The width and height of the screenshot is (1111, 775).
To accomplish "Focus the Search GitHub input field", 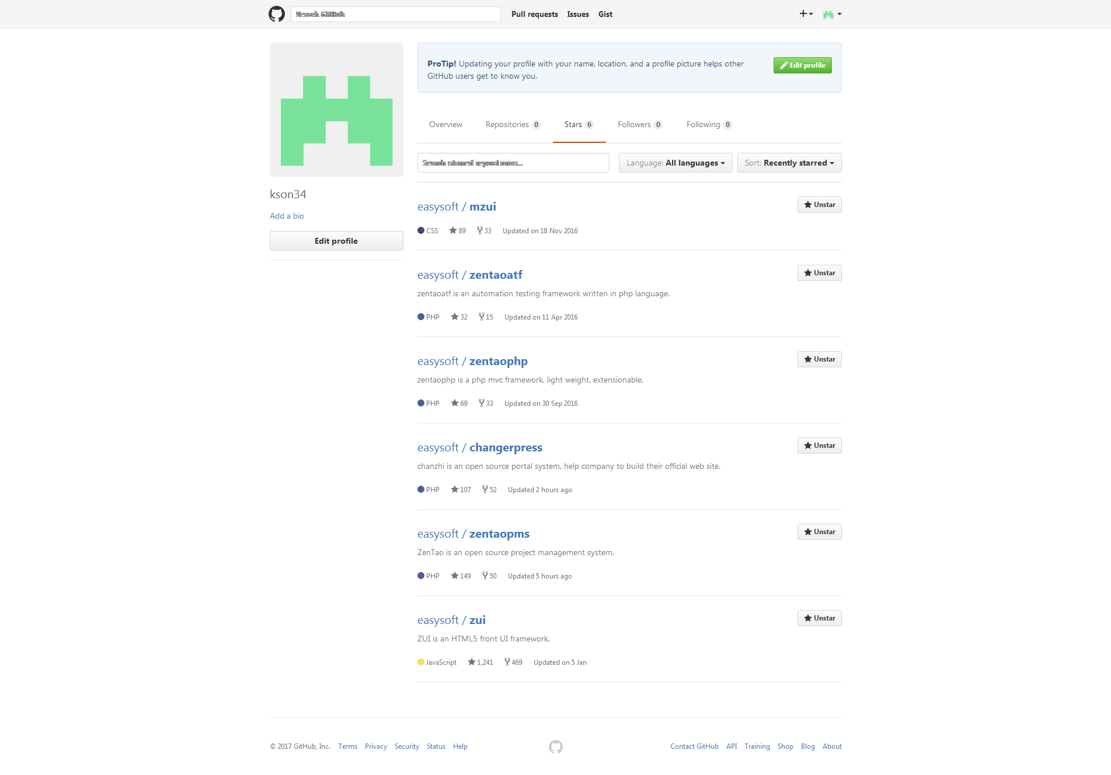I will [x=396, y=14].
